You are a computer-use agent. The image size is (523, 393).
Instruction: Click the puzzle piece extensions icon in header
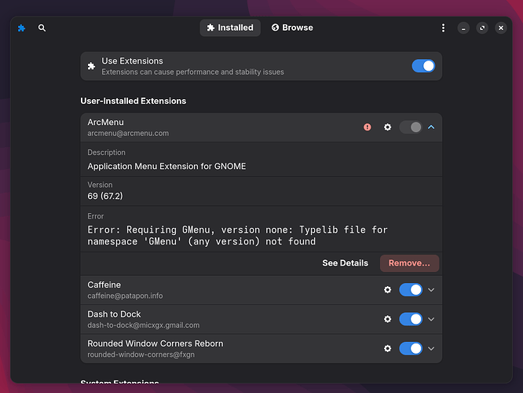(21, 28)
